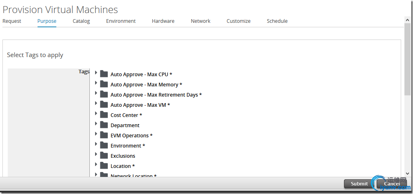The image size is (413, 194).
Task: Switch to the Request tab
Action: tap(12, 21)
